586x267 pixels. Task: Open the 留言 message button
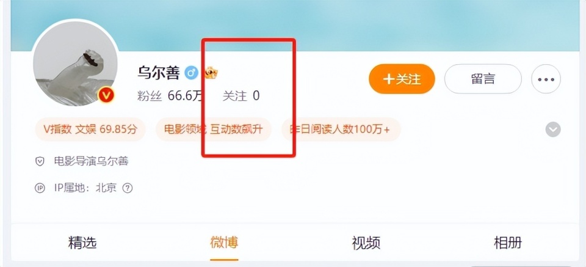483,79
